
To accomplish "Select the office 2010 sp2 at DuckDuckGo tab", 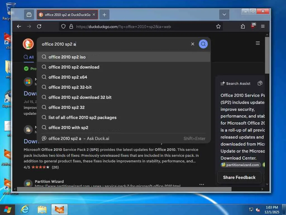I will pos(67,15).
